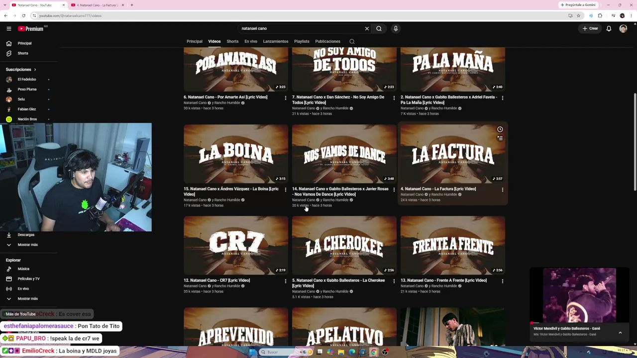Play the La Cherokee video thumbnail
The image size is (637, 358).
344,246
